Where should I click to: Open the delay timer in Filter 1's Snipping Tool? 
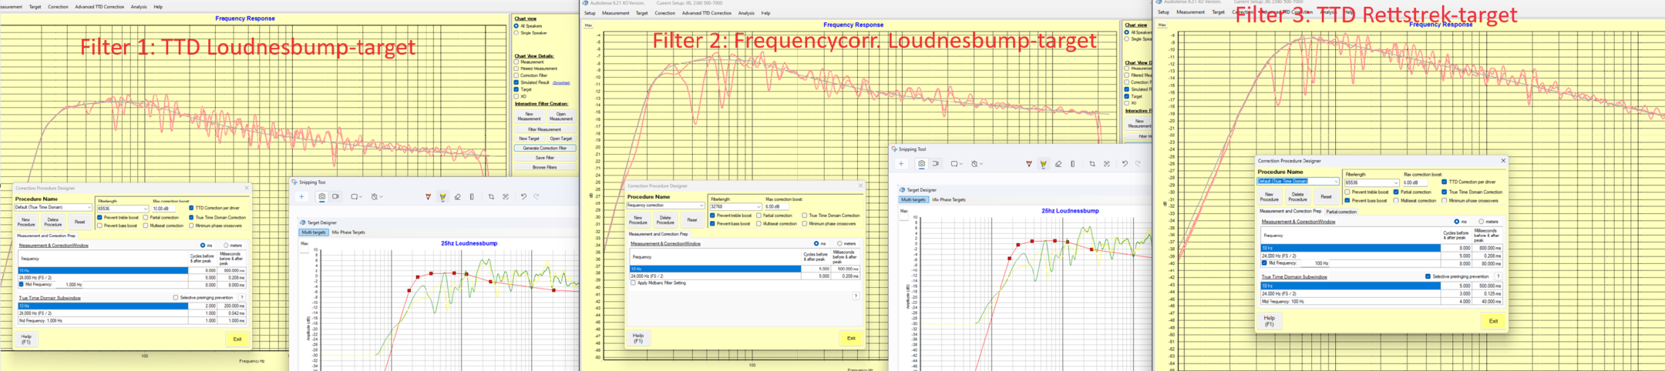(375, 197)
